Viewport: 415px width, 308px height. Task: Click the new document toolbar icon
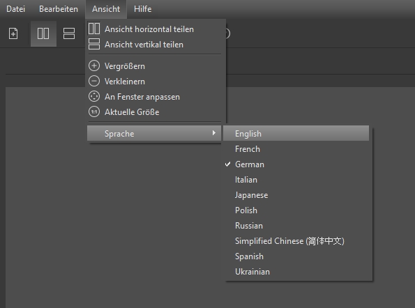13,33
